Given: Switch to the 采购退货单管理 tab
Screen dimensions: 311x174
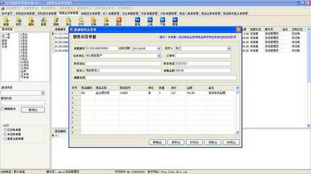Looking at the screenshot, I should tap(47, 14).
